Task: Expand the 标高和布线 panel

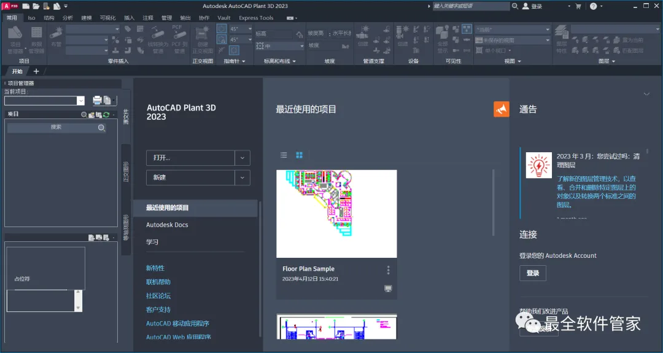Action: pyautogui.click(x=279, y=61)
